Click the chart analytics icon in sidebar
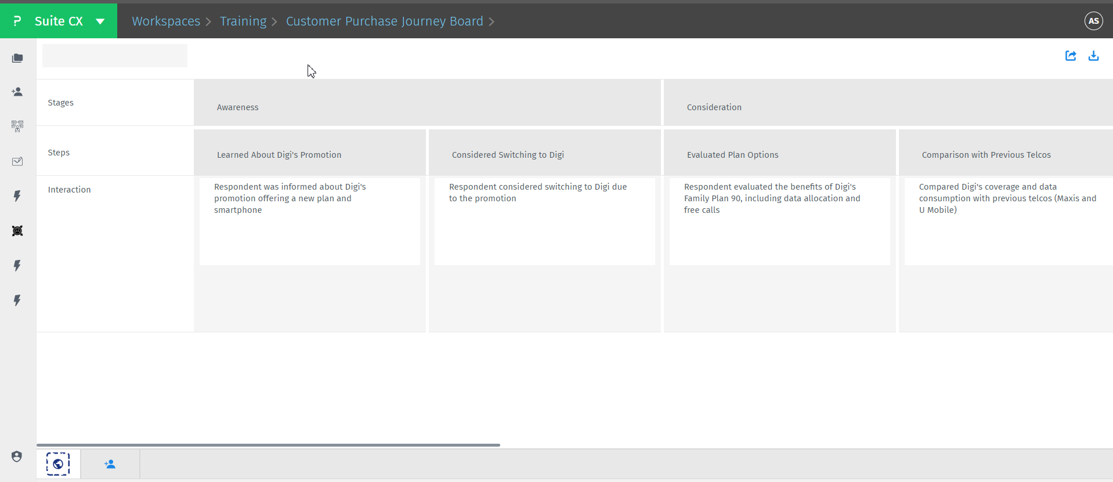This screenshot has width=1113, height=482. click(17, 161)
